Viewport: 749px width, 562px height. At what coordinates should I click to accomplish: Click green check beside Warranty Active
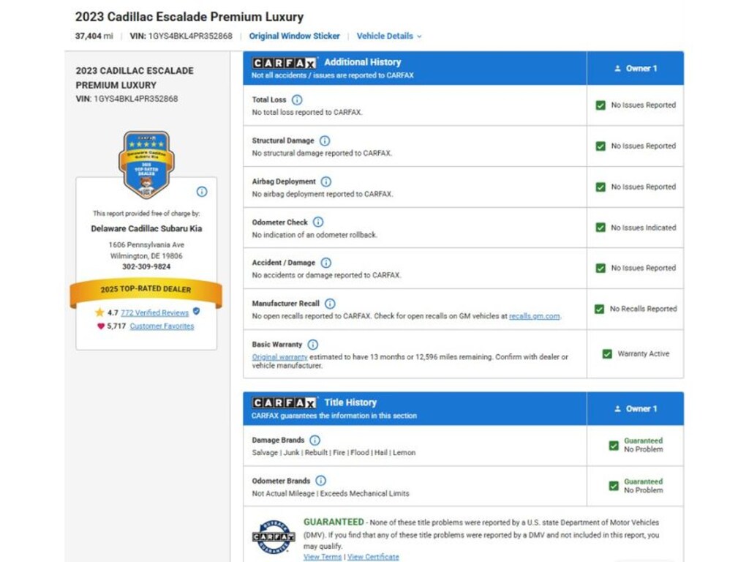click(x=607, y=354)
